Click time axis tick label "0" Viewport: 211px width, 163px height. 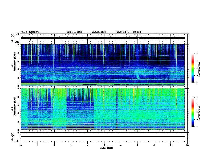(x=21, y=145)
